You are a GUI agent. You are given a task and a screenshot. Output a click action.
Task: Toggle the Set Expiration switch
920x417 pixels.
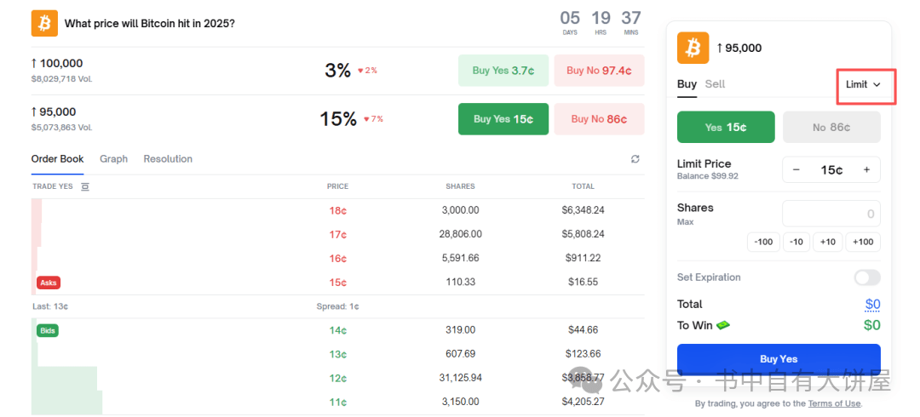tap(867, 277)
